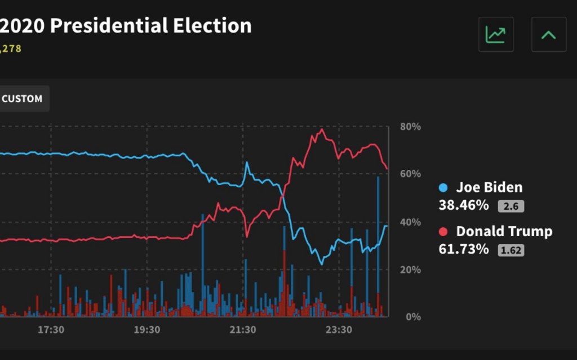Open the 2020 Presidential Election market title

125,25
